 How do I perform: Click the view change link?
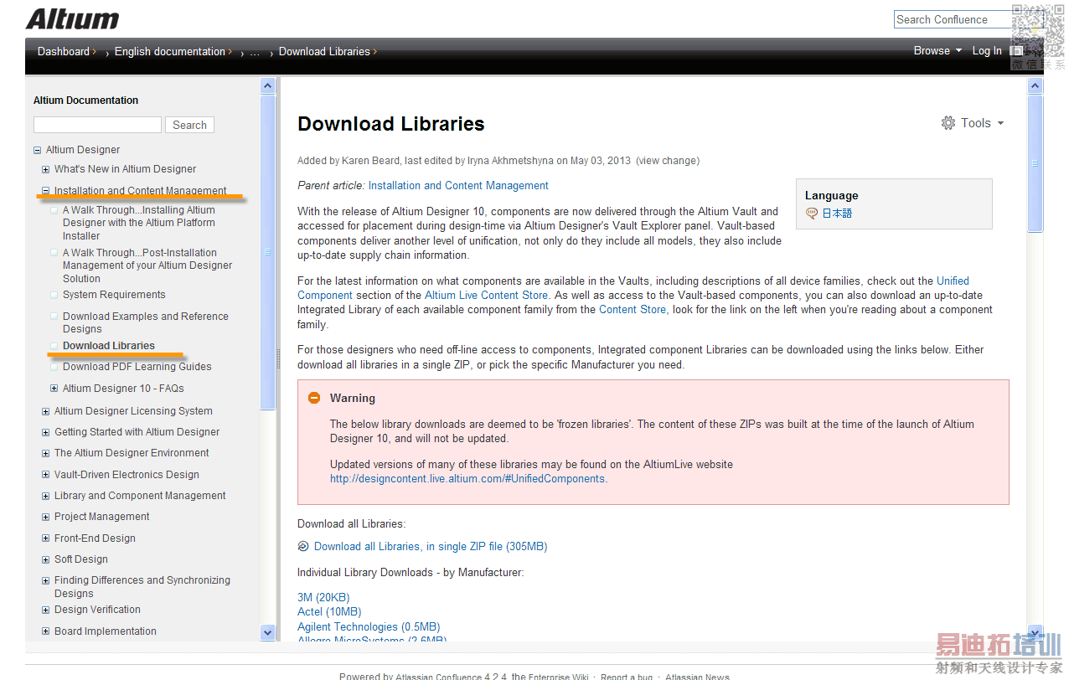click(668, 161)
